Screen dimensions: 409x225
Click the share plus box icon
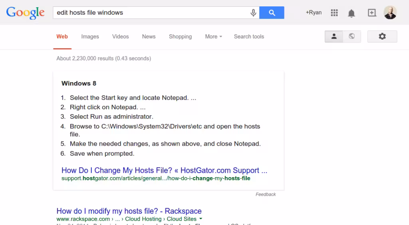click(x=372, y=12)
